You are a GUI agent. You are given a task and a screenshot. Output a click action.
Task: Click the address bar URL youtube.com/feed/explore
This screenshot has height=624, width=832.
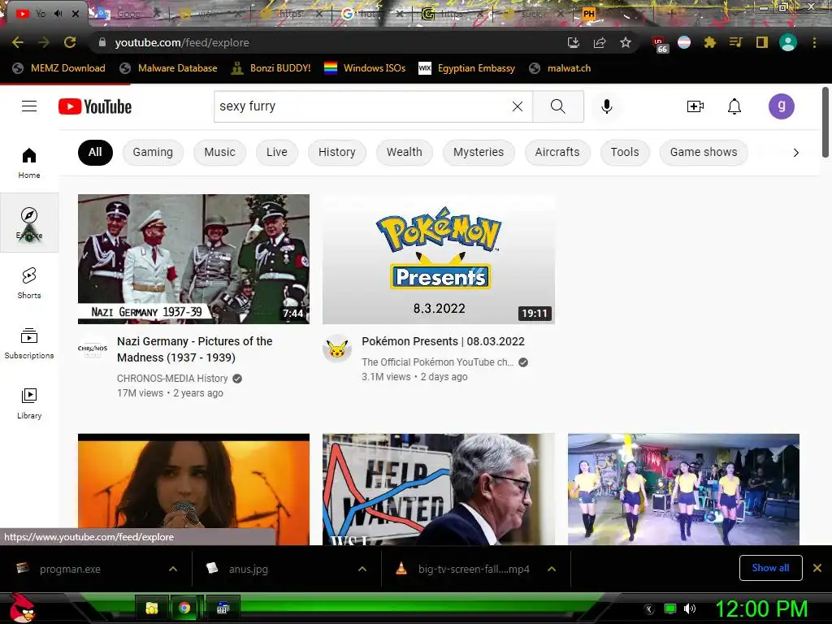pyautogui.click(x=181, y=42)
